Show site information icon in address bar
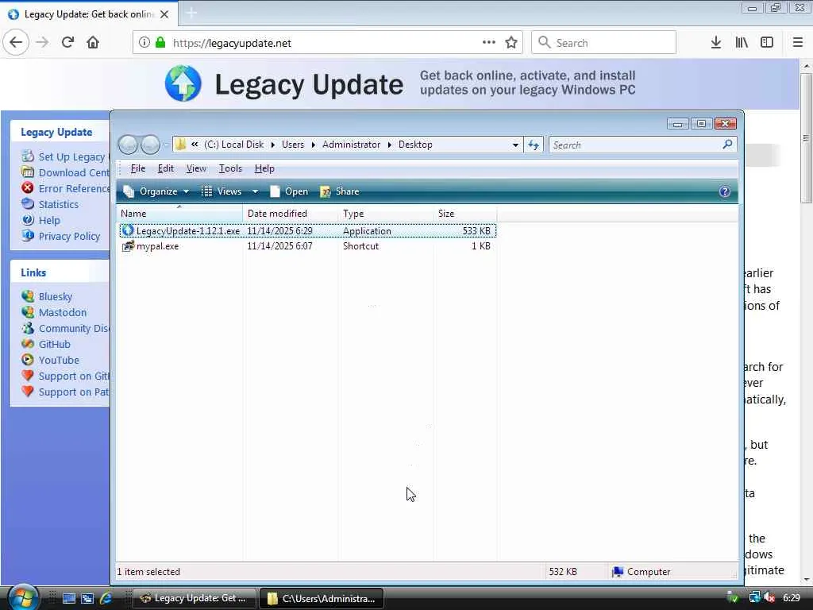This screenshot has width=813, height=610. (144, 43)
